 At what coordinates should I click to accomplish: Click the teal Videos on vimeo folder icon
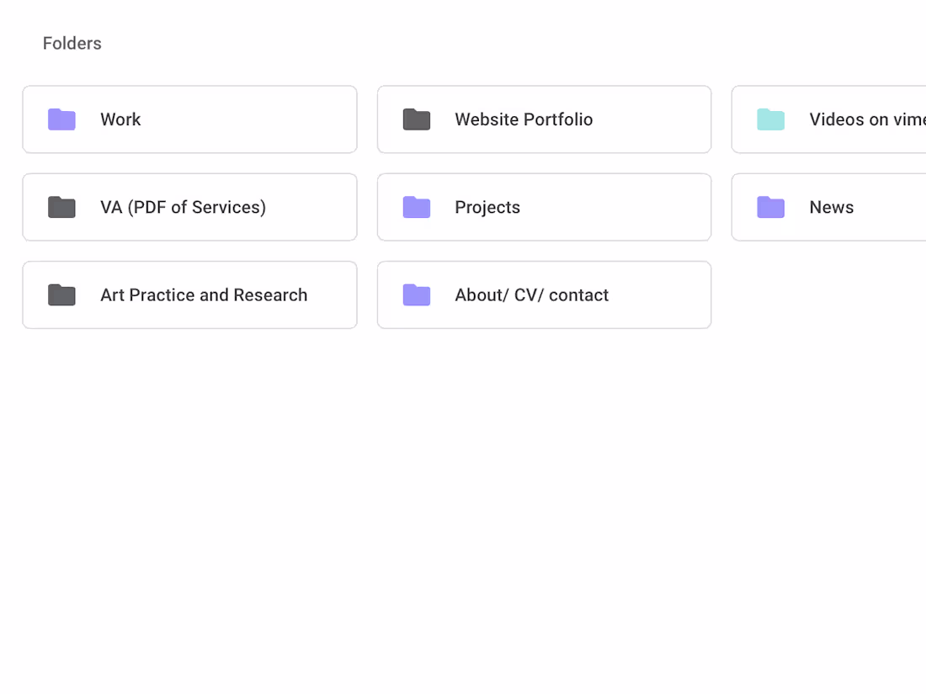pyautogui.click(x=770, y=119)
